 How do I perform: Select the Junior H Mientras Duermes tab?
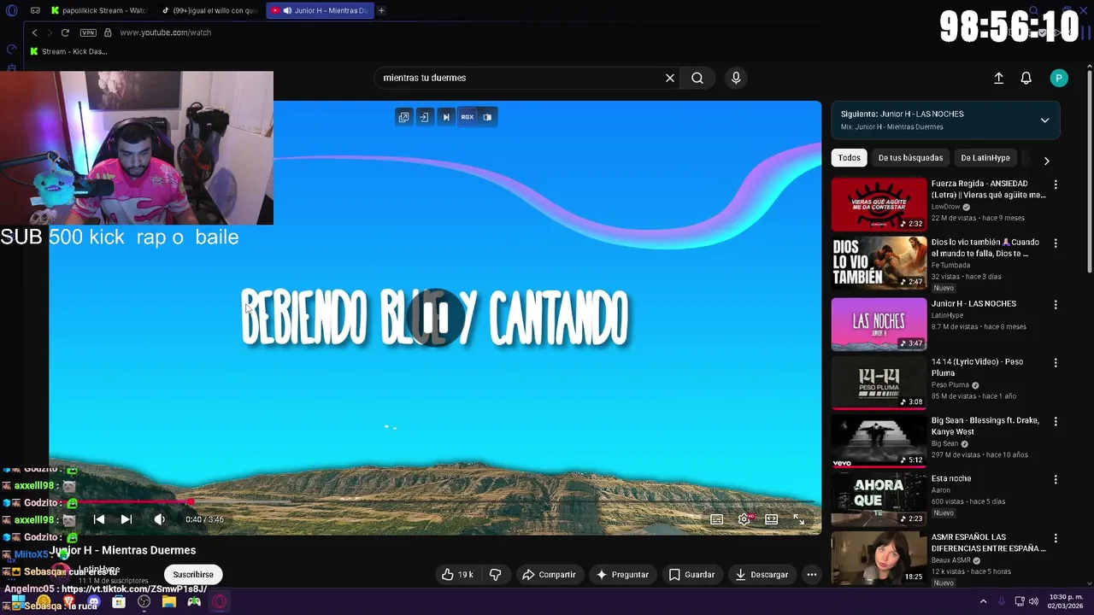point(321,10)
